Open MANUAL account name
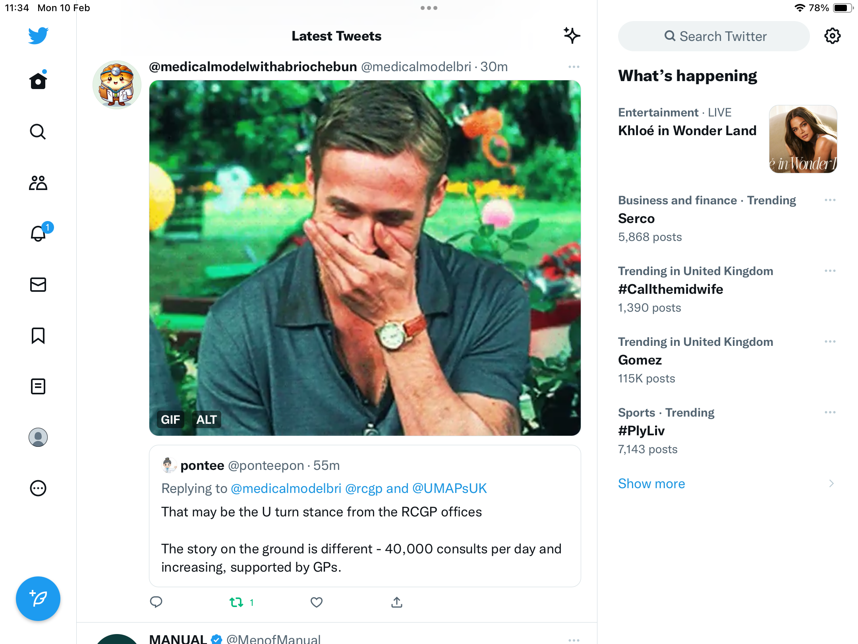The image size is (858, 644). point(178,638)
